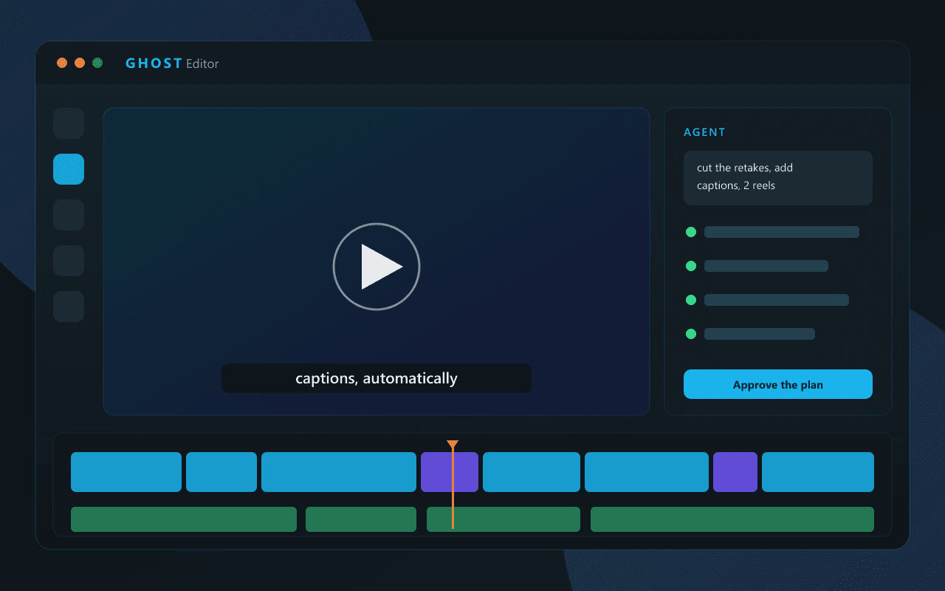Viewport: 945px width, 591px height.
Task: Play the video in the preview
Action: [377, 266]
